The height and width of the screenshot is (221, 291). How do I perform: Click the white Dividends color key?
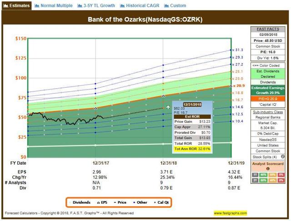point(268,82)
